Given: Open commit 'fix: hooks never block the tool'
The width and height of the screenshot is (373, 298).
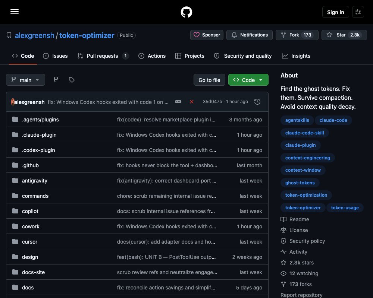Looking at the screenshot, I should point(167,165).
